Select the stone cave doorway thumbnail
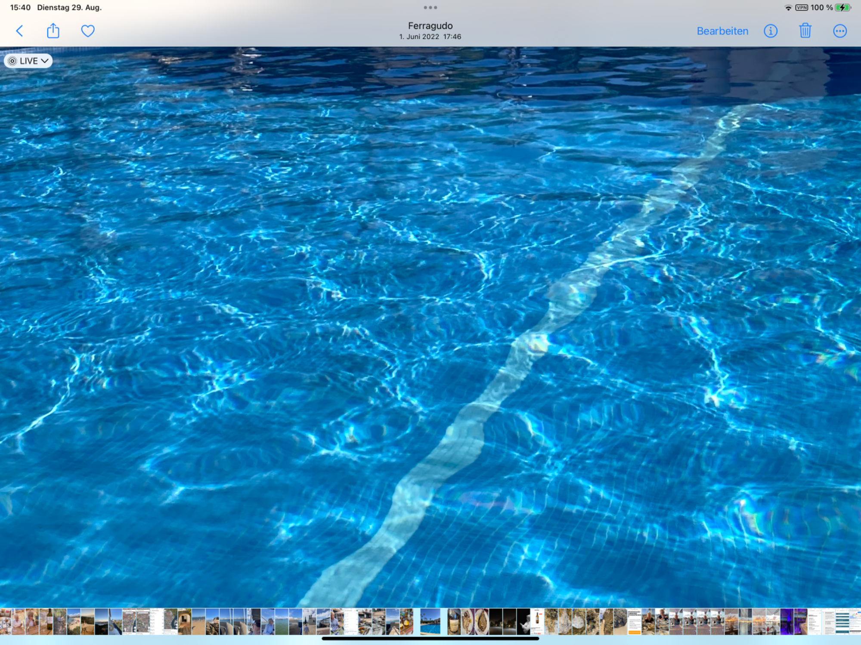The image size is (861, 645). click(185, 621)
